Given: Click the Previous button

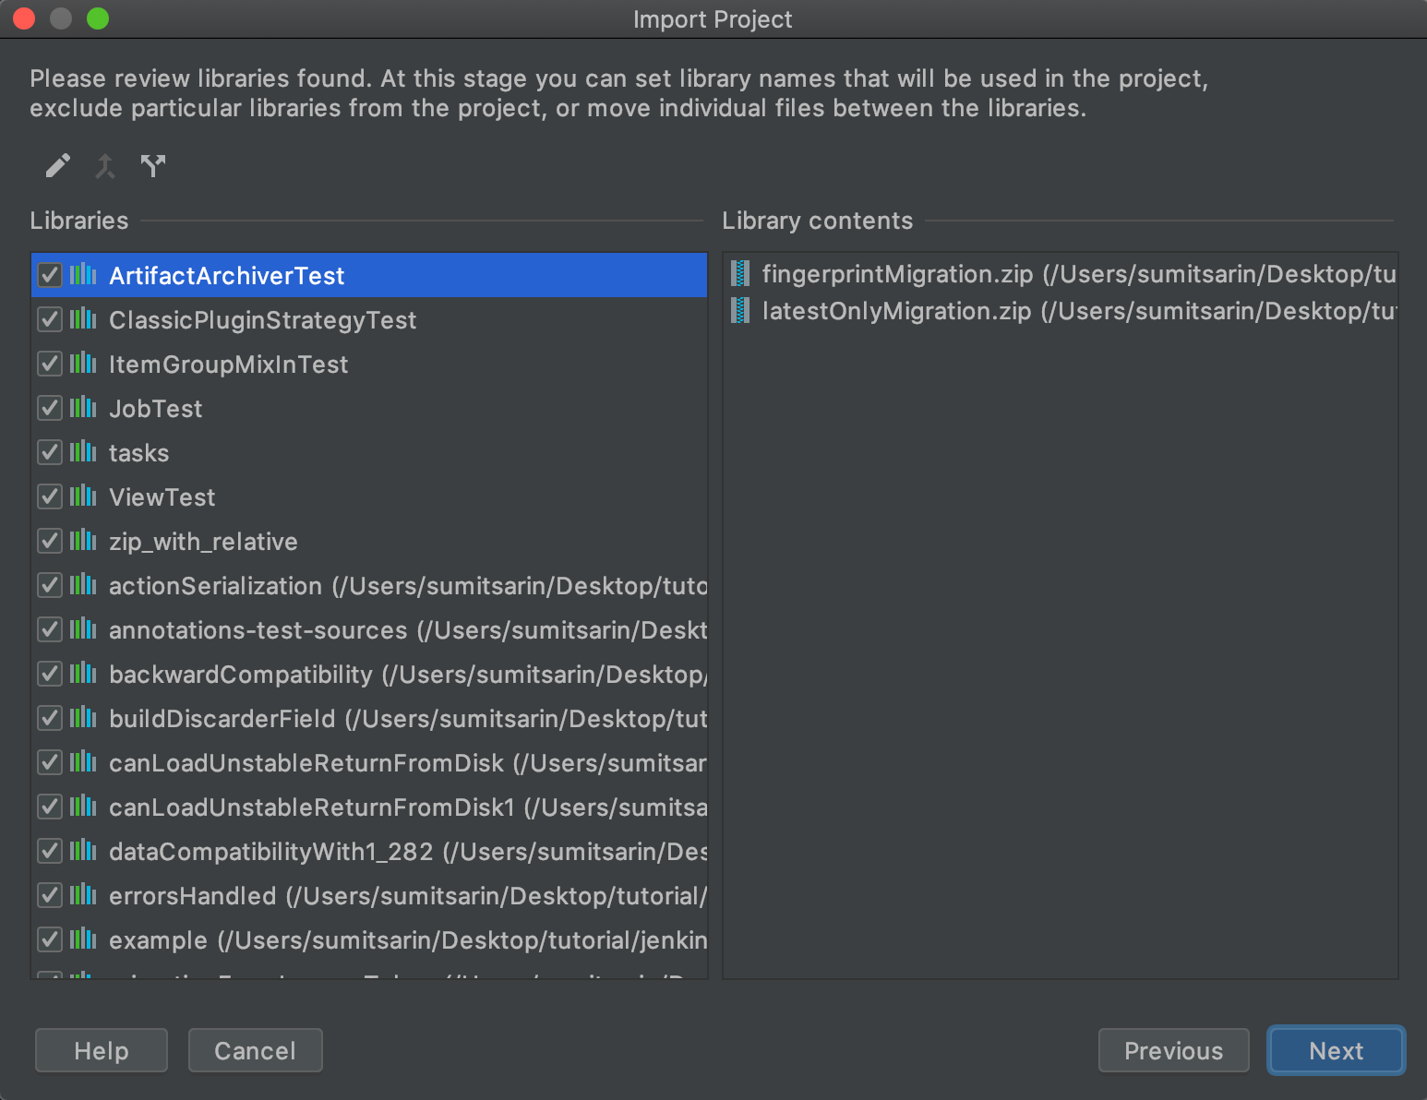Looking at the screenshot, I should [1173, 1050].
